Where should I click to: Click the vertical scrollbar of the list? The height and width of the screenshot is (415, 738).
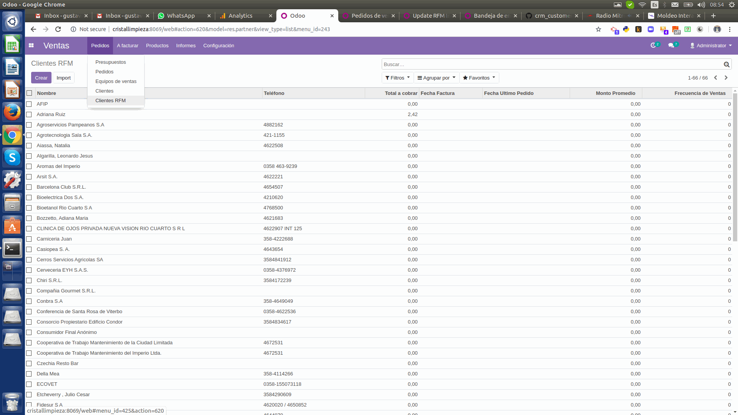735,168
